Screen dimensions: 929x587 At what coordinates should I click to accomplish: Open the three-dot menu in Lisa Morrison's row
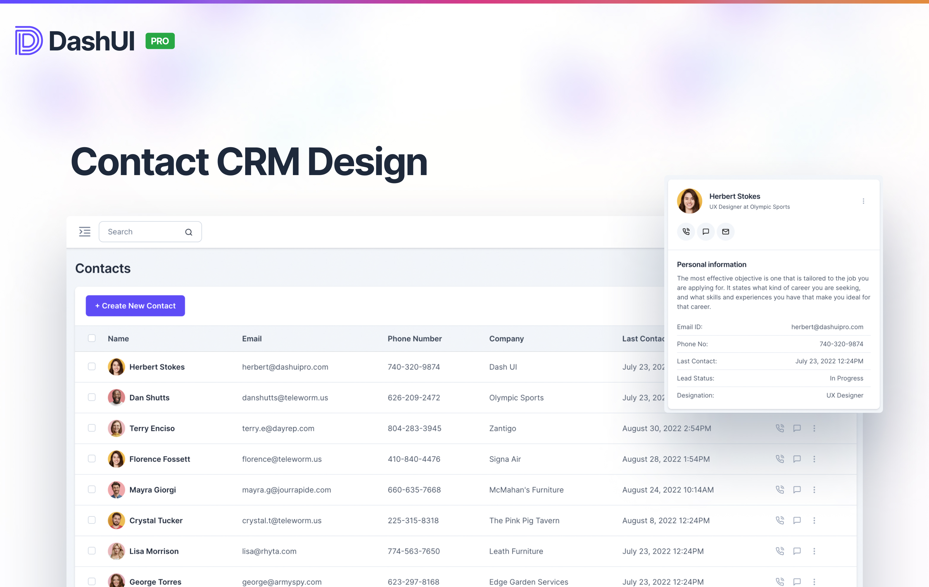814,551
